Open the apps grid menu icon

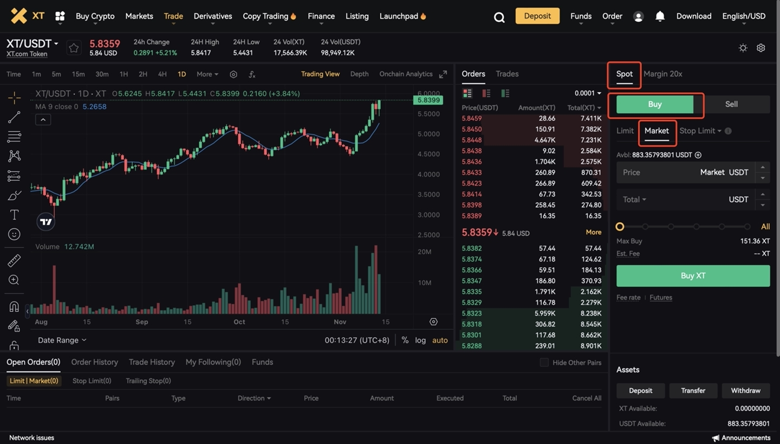pyautogui.click(x=60, y=16)
